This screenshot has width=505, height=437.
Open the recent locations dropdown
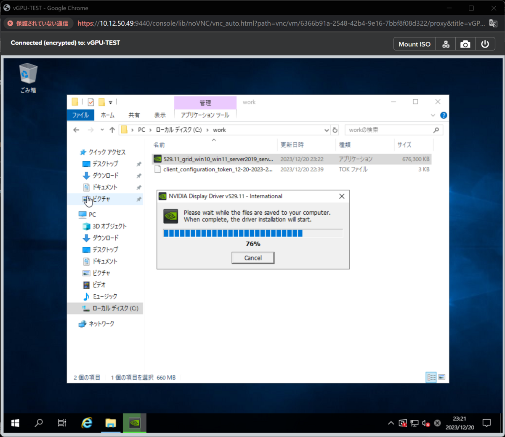click(x=102, y=130)
